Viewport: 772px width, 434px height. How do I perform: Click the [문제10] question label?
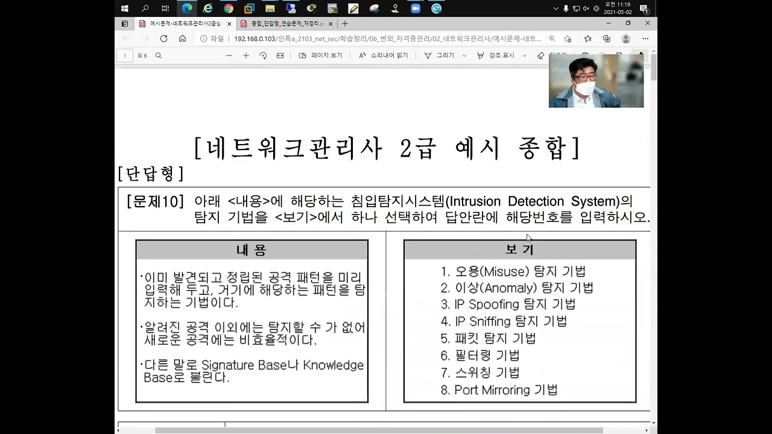click(x=155, y=201)
